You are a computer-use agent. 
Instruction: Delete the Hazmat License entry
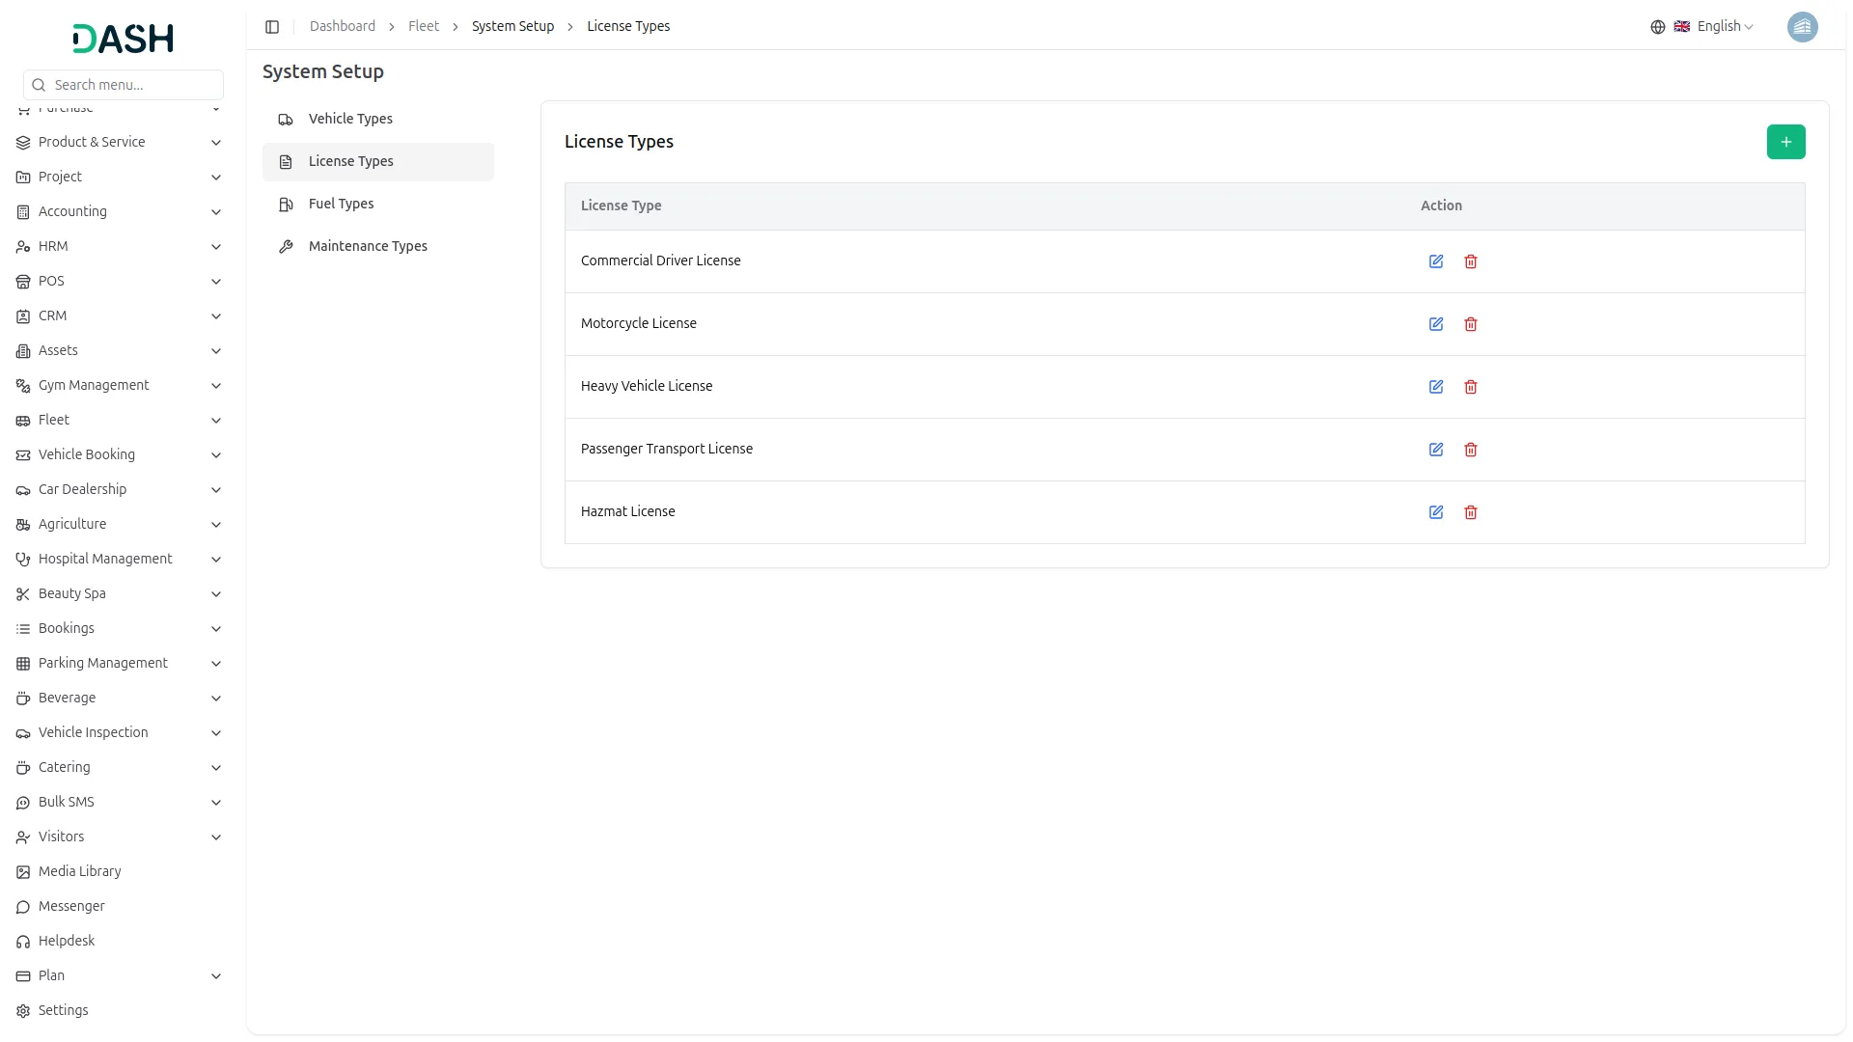click(x=1471, y=512)
